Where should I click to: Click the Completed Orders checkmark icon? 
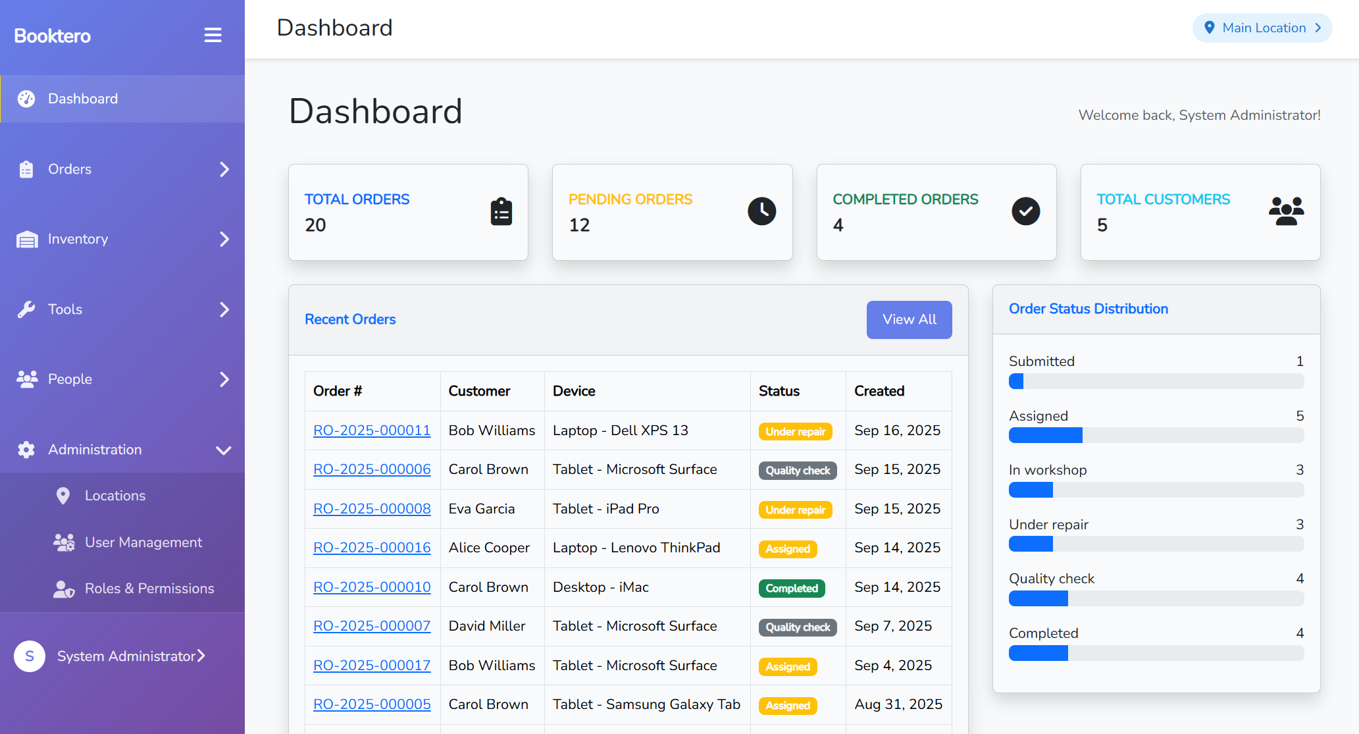tap(1025, 211)
